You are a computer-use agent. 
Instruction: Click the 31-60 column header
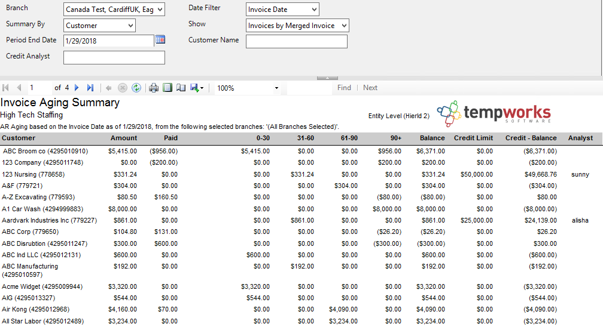[306, 138]
